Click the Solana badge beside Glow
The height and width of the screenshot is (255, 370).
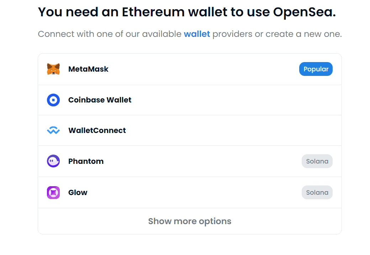click(x=317, y=192)
